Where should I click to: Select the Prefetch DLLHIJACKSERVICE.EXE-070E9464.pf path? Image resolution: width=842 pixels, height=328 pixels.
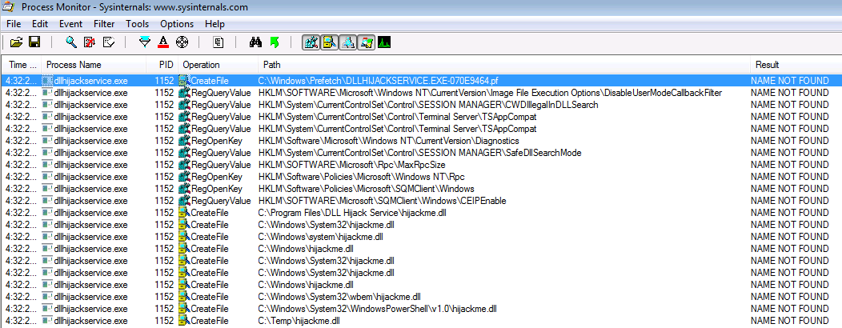pyautogui.click(x=379, y=81)
